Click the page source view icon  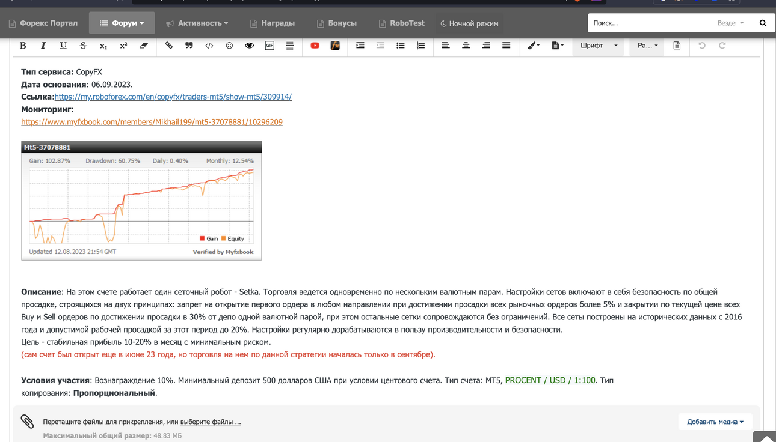click(x=677, y=46)
